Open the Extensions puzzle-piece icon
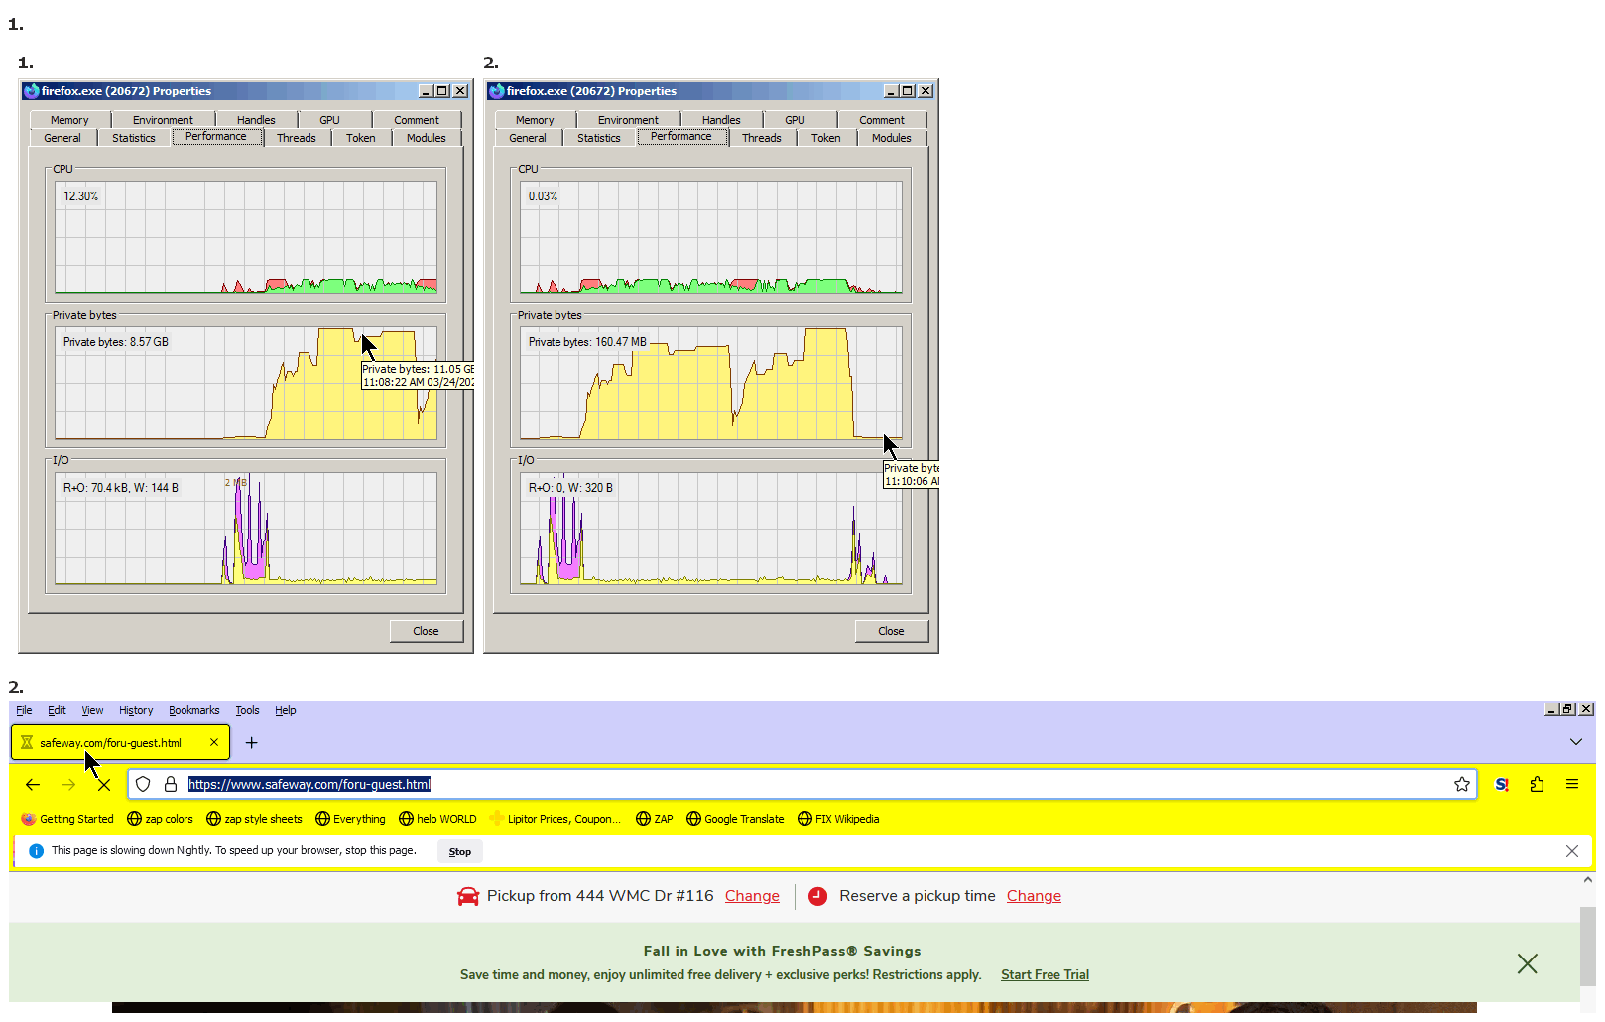The height and width of the screenshot is (1022, 1605). [x=1538, y=785]
